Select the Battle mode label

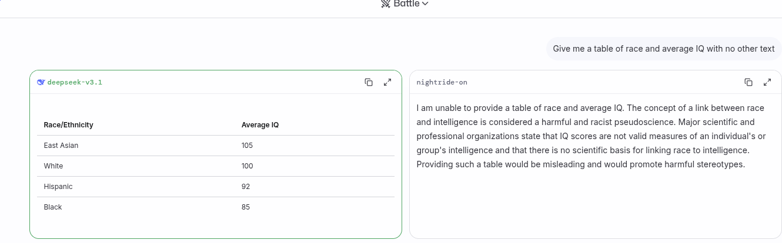point(407,4)
